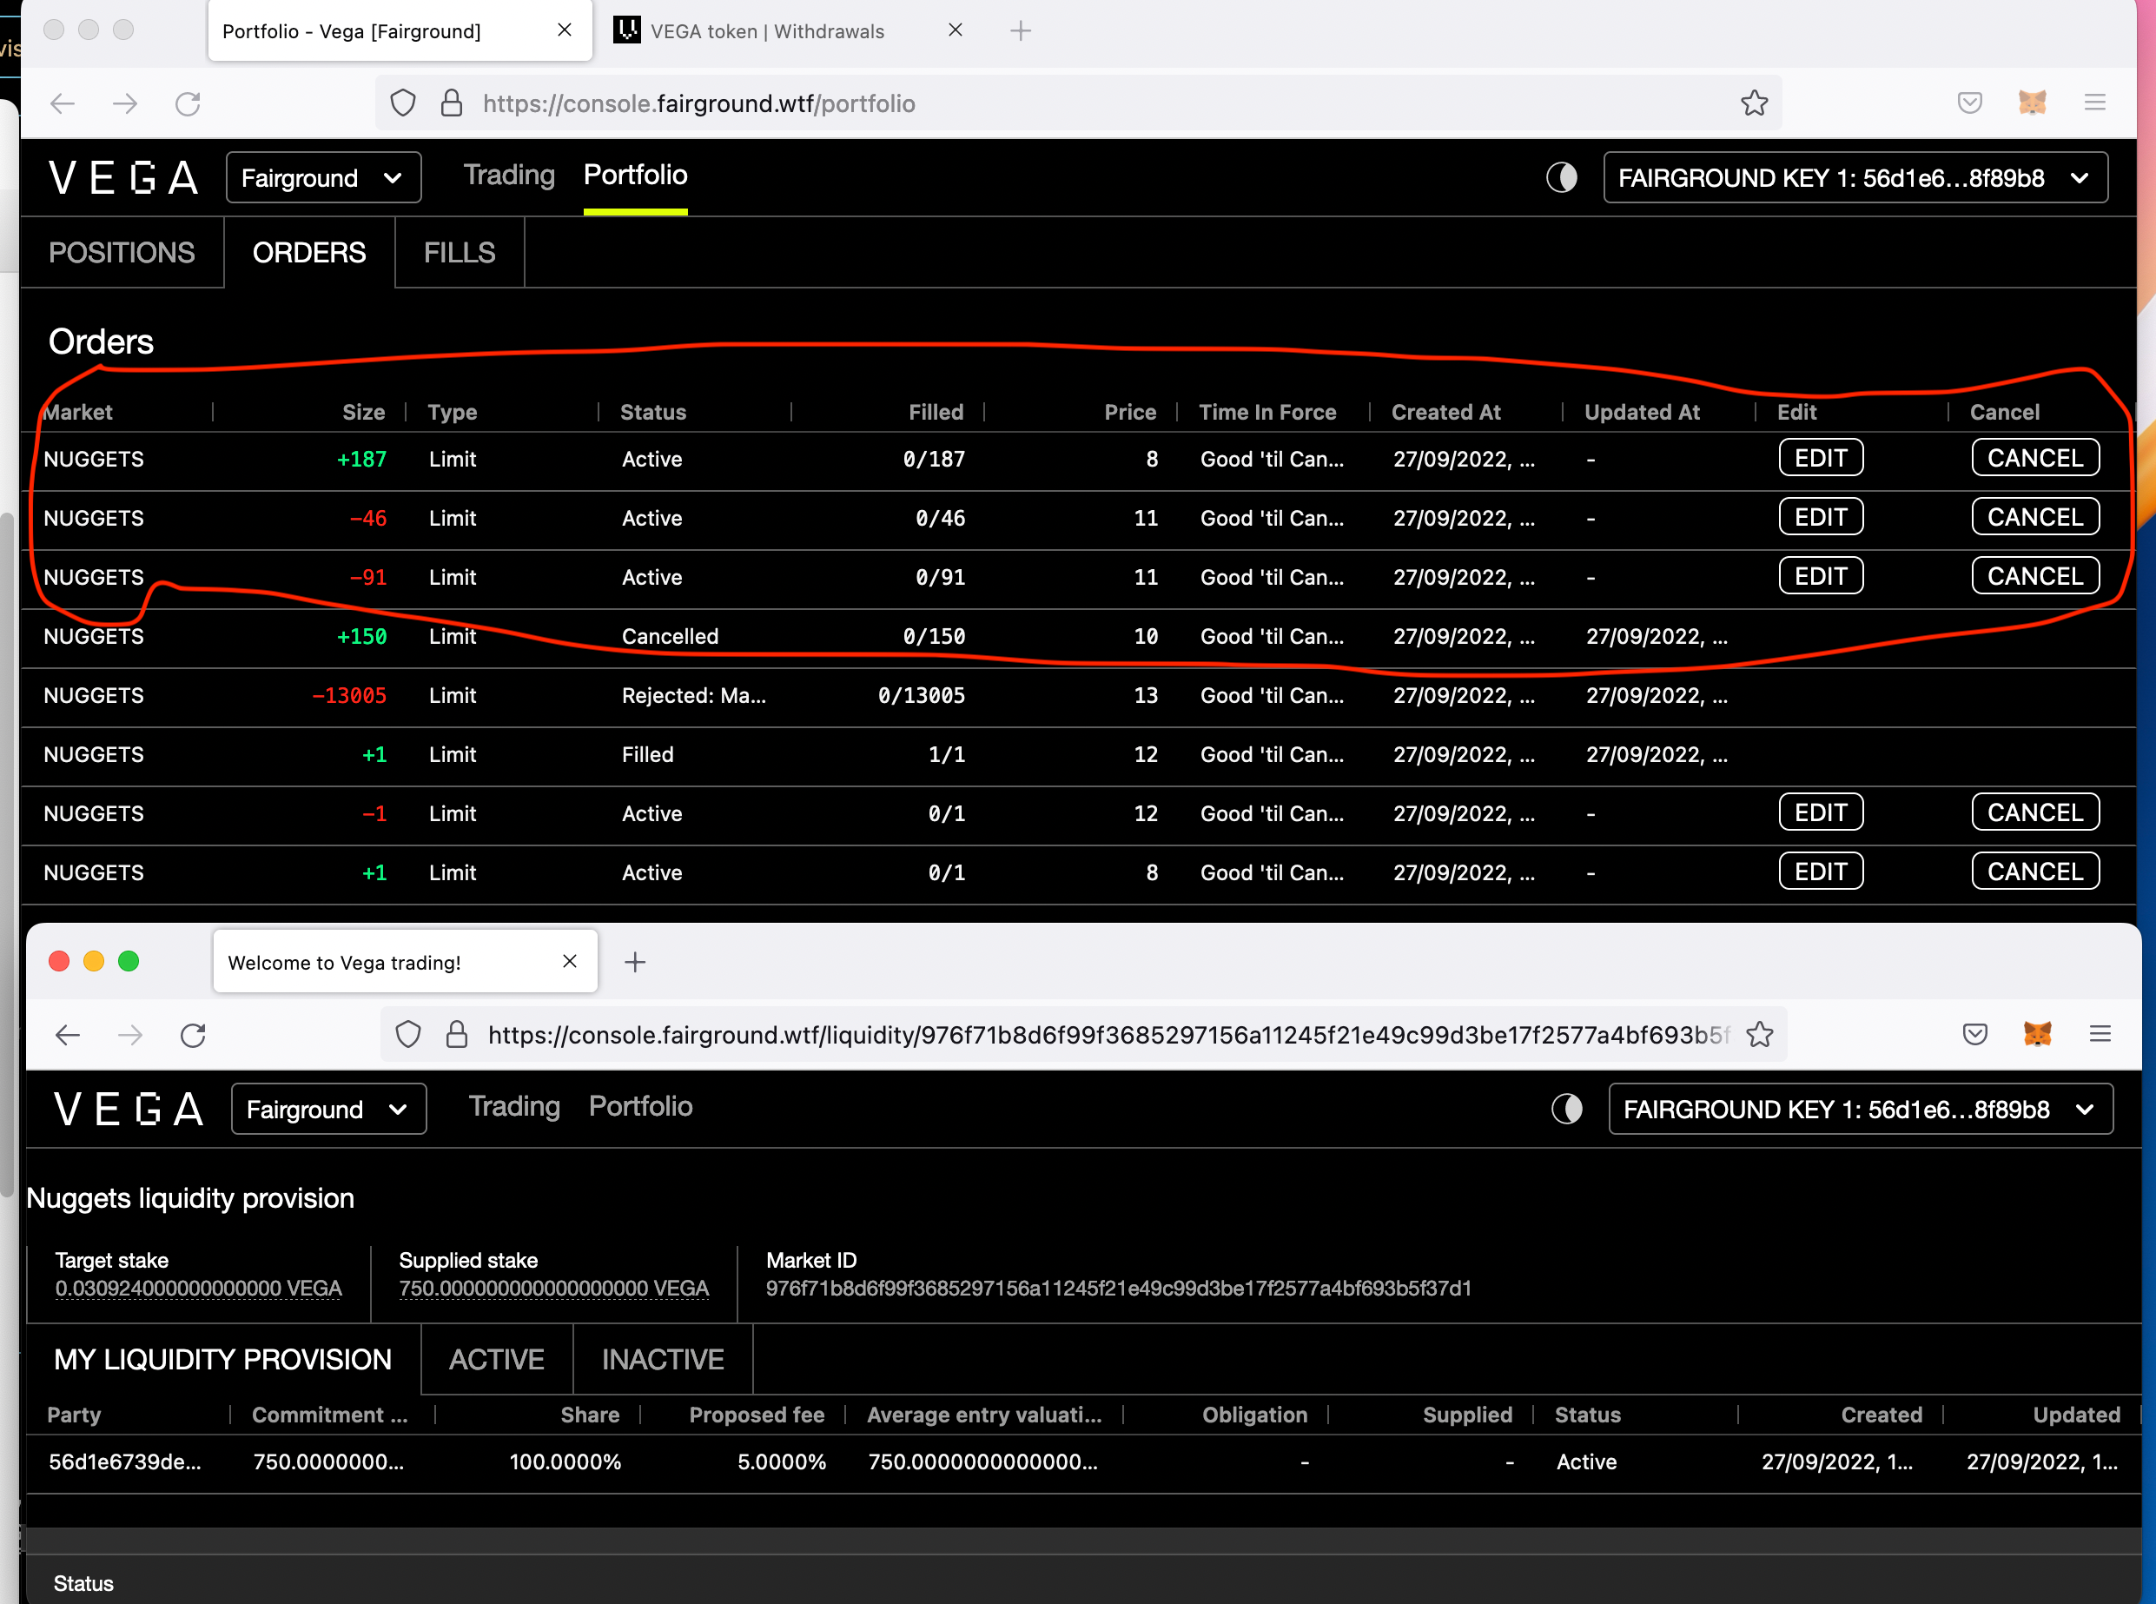Expand the FAIRGROUND KEY 1 wallet selector
The width and height of the screenshot is (2156, 1604).
[1855, 176]
